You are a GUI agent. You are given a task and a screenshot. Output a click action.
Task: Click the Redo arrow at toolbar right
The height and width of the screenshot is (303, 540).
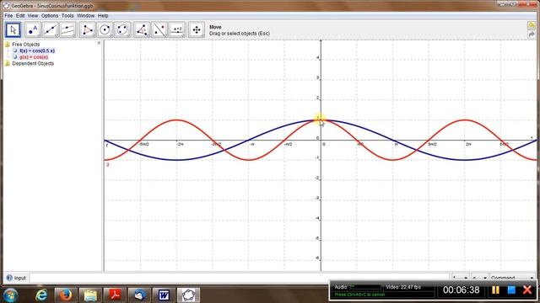pos(532,35)
